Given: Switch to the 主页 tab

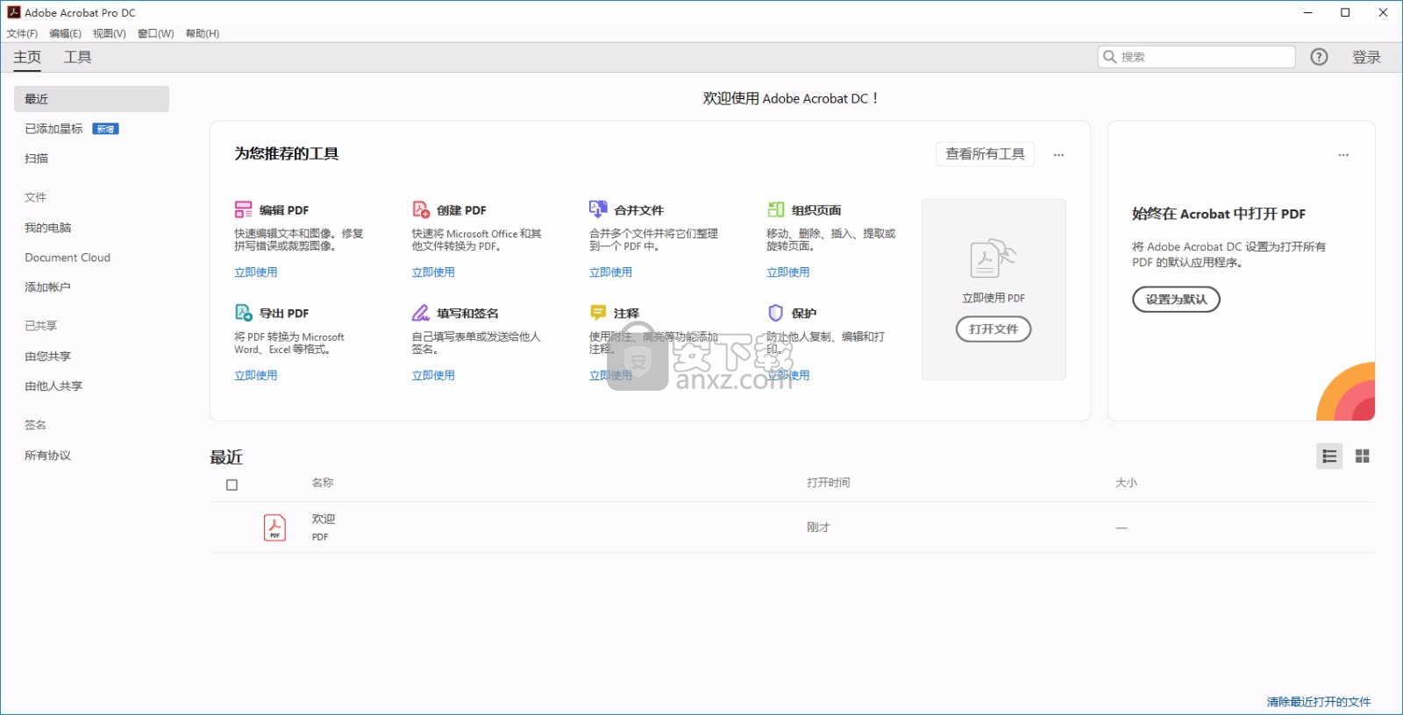Looking at the screenshot, I should pos(27,57).
